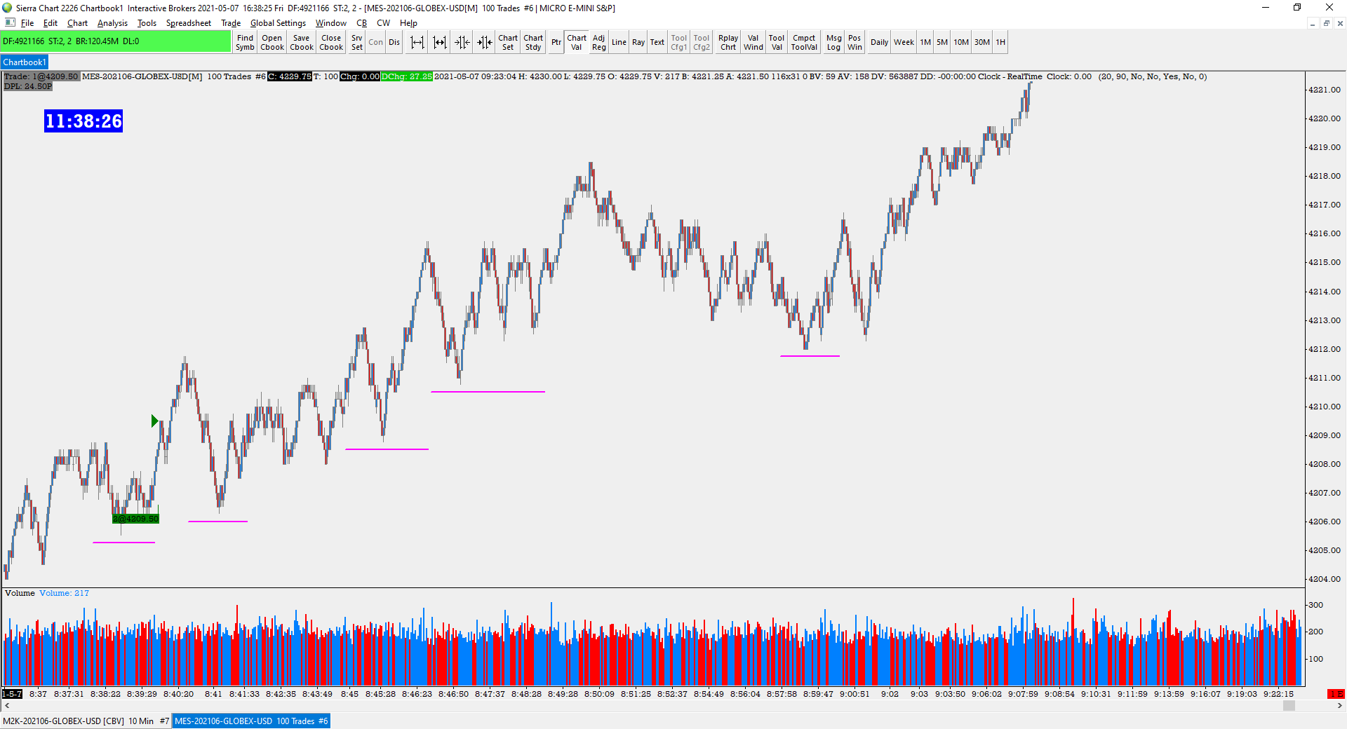1347x729 pixels.
Task: Open Srv Set server settings
Action: 357,42
